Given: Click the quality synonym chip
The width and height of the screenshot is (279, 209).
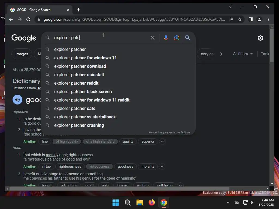Looking at the screenshot, I should click(128, 142).
